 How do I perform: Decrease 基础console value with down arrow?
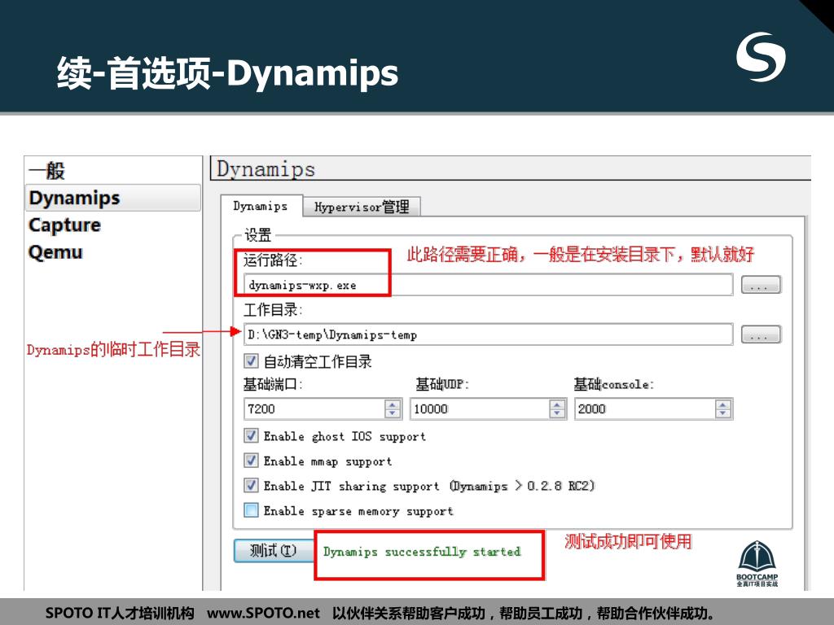(723, 414)
